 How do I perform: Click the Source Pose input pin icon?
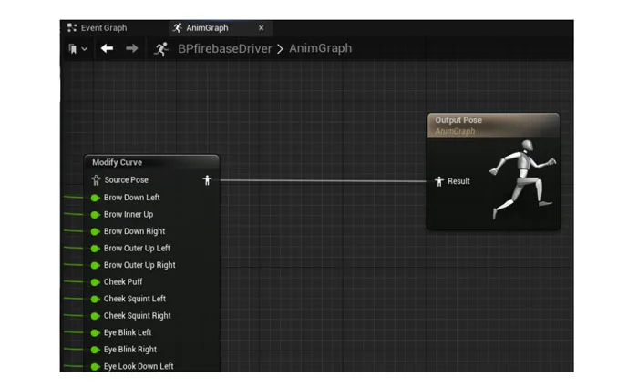96,180
